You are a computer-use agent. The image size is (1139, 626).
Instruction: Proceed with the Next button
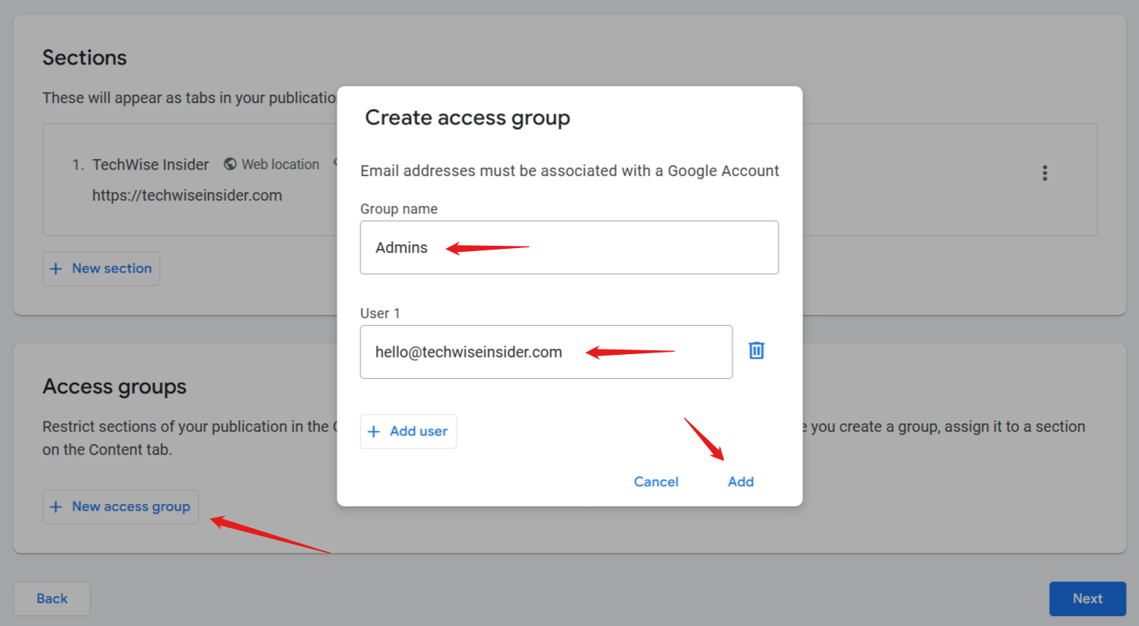pyautogui.click(x=1088, y=598)
